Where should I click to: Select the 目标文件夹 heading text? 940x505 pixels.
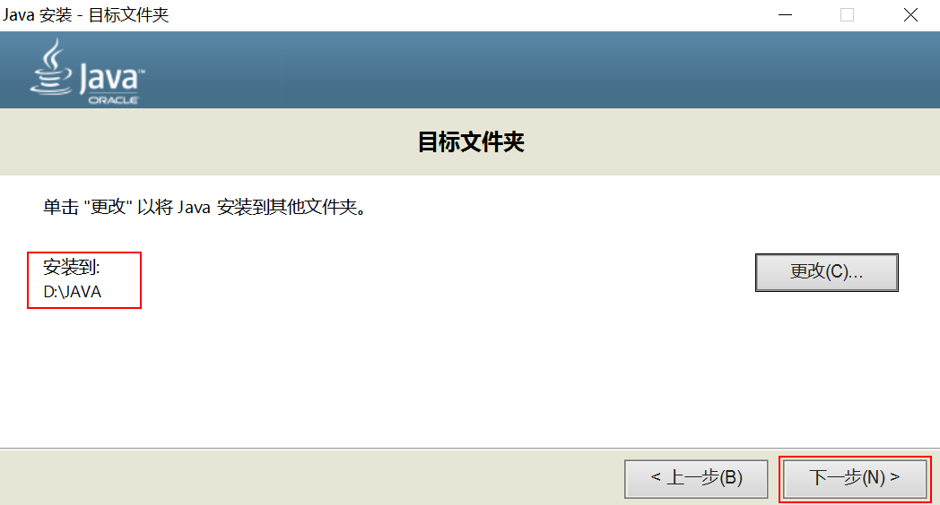click(x=471, y=141)
